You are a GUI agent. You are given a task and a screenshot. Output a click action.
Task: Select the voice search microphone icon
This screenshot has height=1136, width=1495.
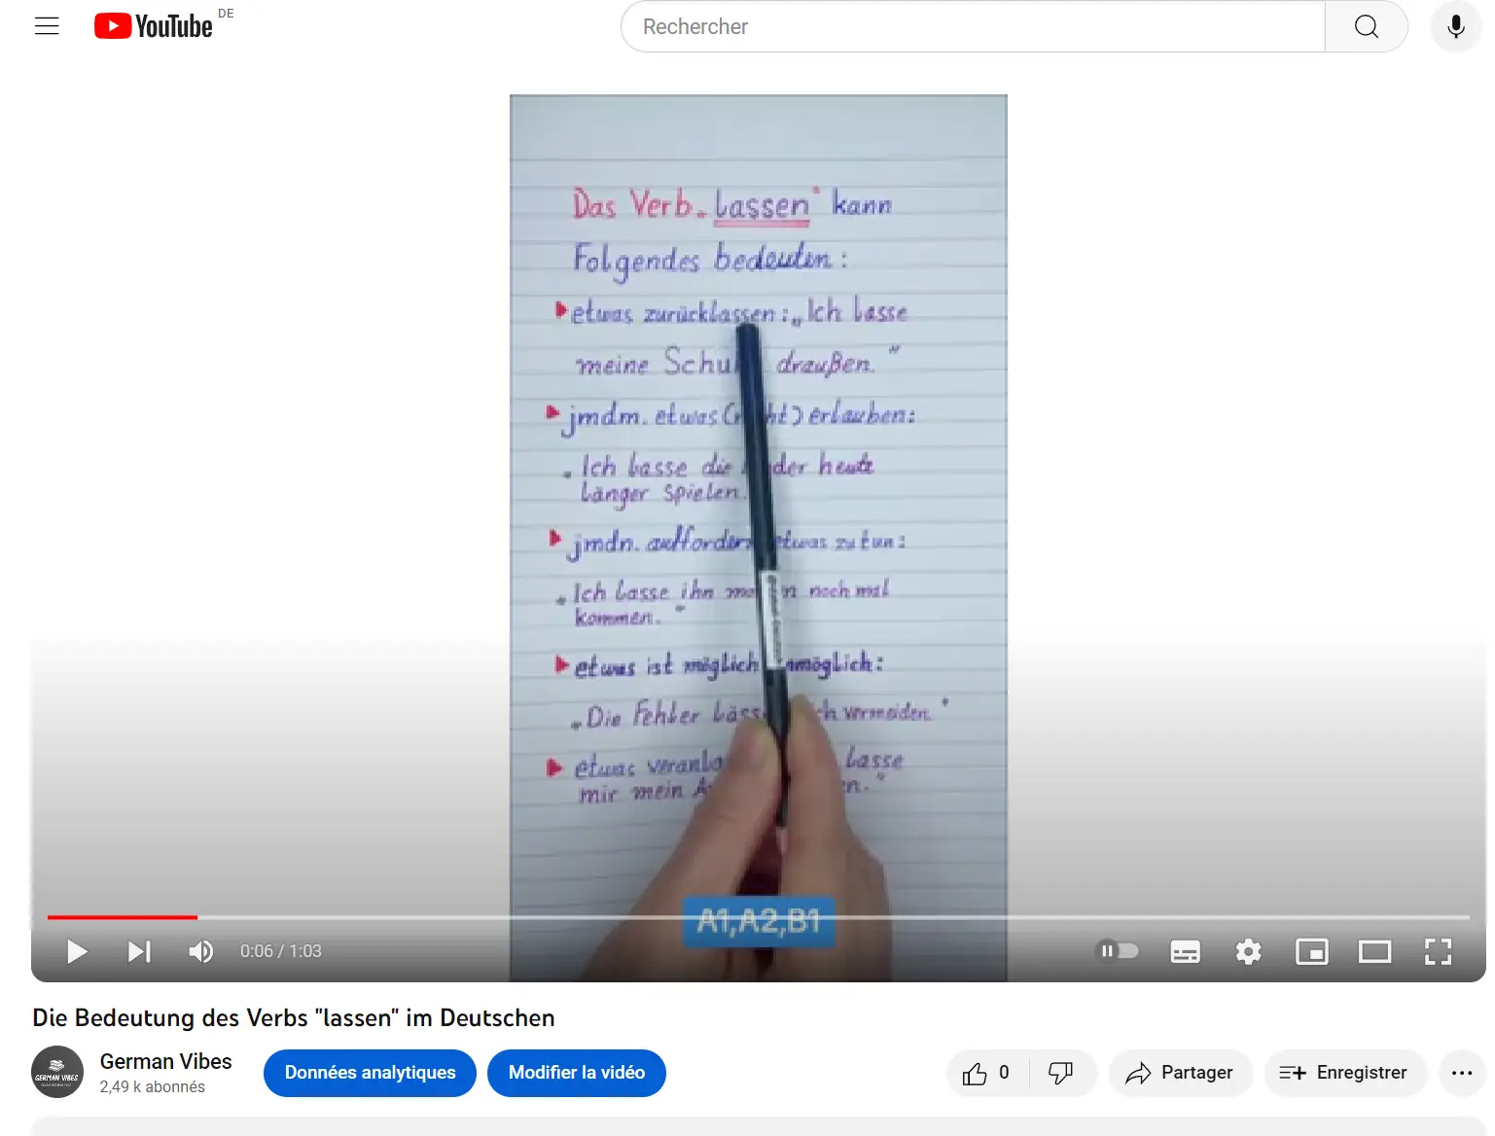(1455, 26)
